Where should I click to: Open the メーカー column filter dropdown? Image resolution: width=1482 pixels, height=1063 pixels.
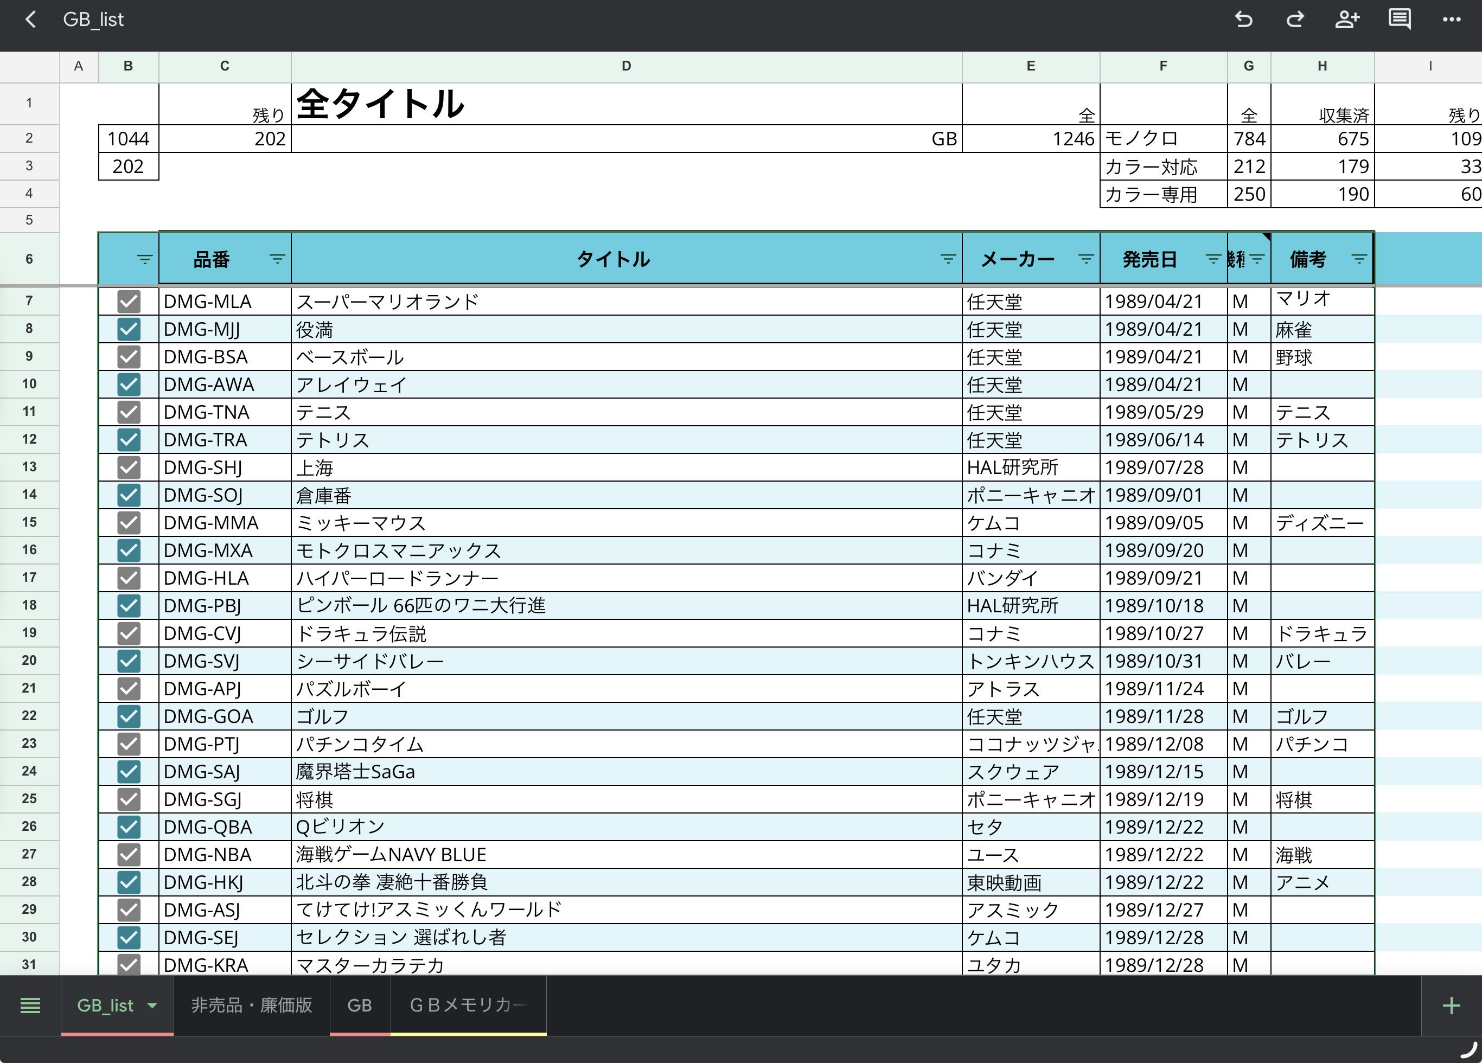click(x=1085, y=259)
